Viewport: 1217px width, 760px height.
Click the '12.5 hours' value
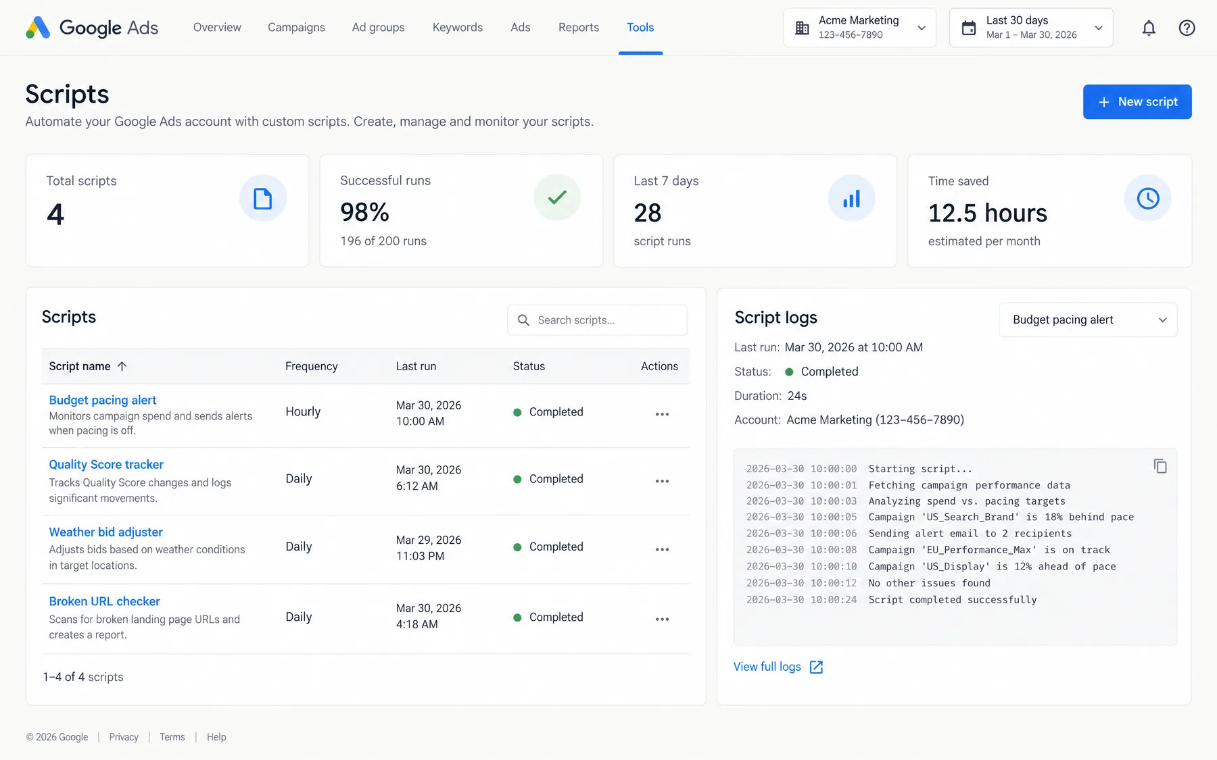pos(987,213)
